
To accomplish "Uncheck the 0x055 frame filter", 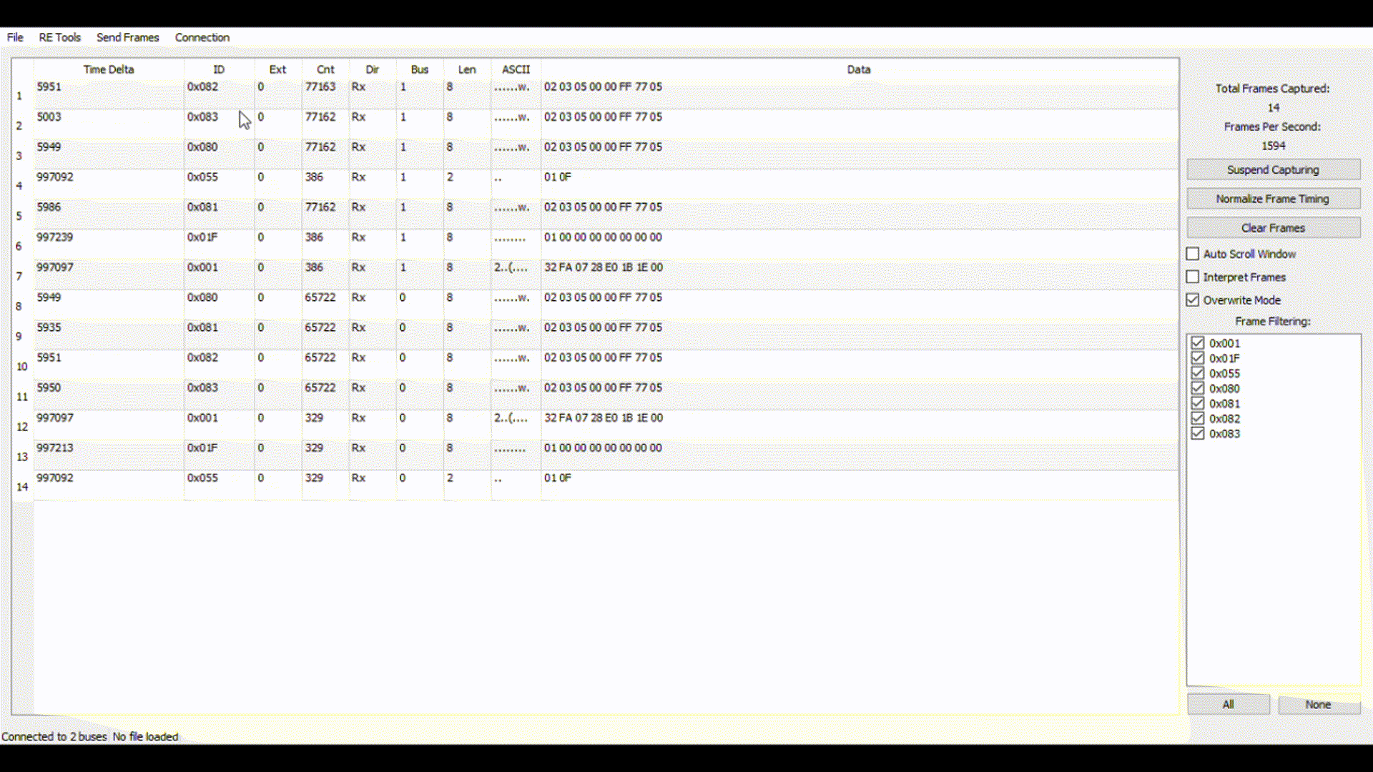I will click(x=1198, y=373).
